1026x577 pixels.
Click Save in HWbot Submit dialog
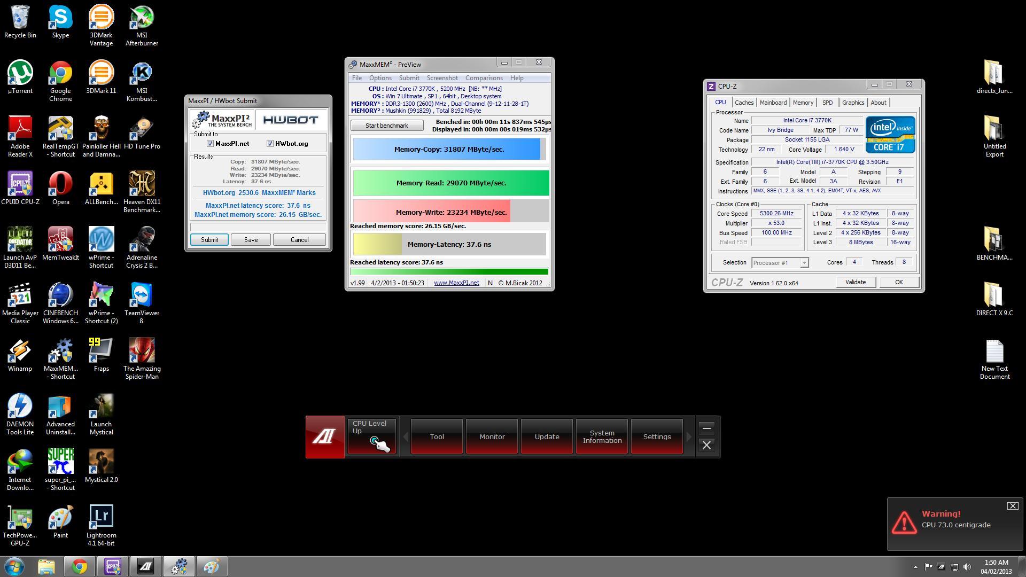coord(251,240)
